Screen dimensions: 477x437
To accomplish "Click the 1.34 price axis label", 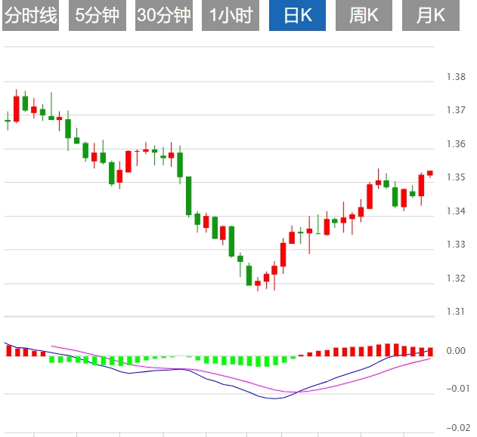I will click(456, 211).
